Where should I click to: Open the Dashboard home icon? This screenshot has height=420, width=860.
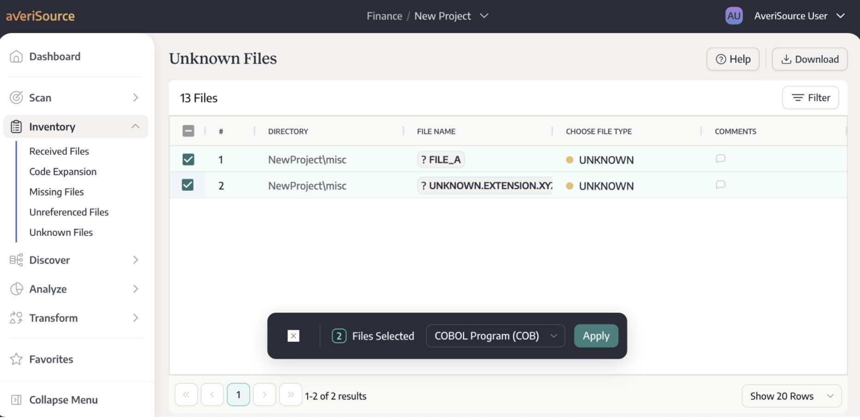click(x=16, y=56)
